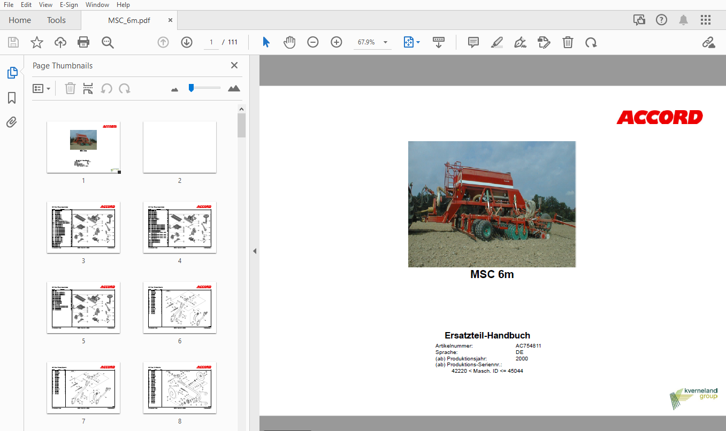Enlarge thumbnail size large mountain icon

tap(234, 88)
